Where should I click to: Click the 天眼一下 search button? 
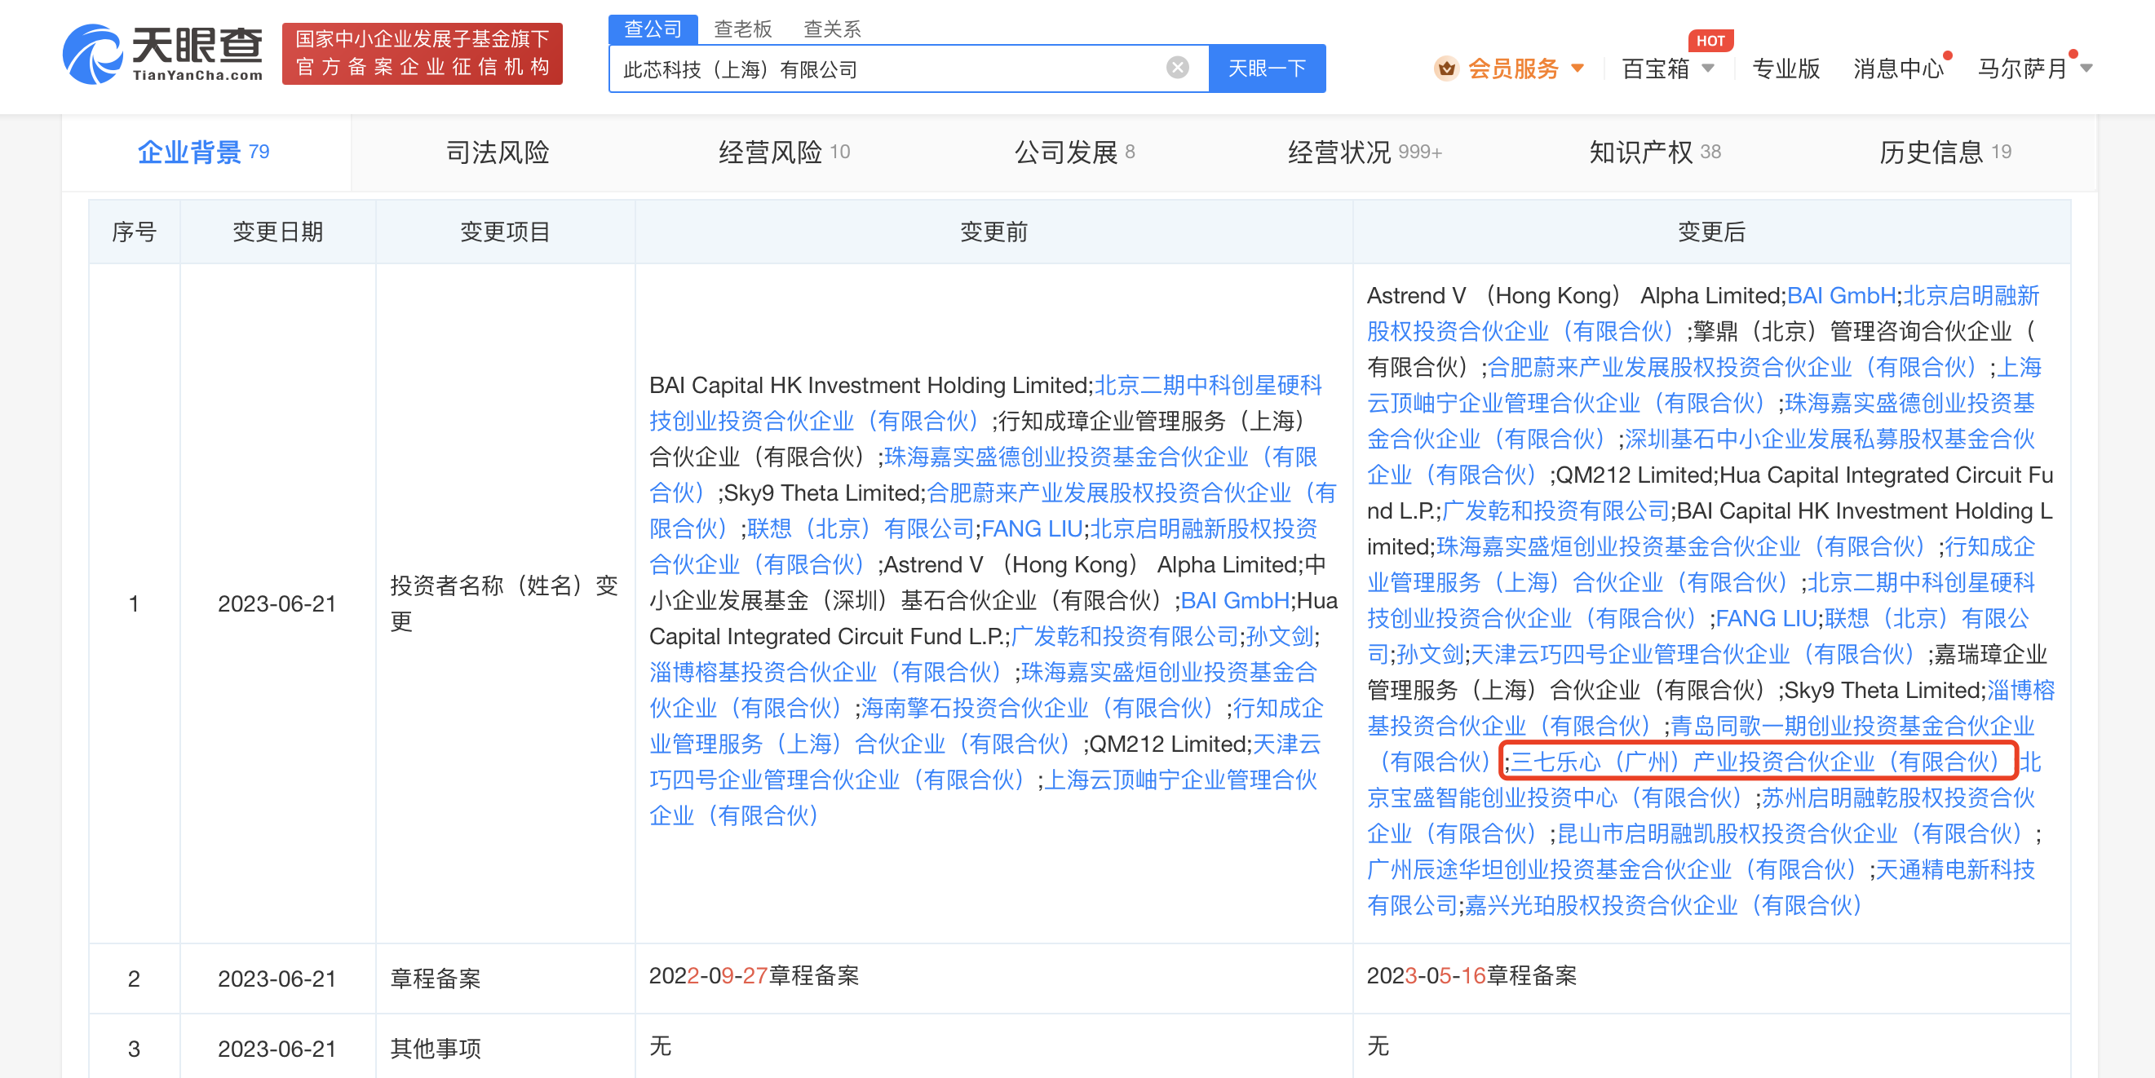click(1267, 68)
